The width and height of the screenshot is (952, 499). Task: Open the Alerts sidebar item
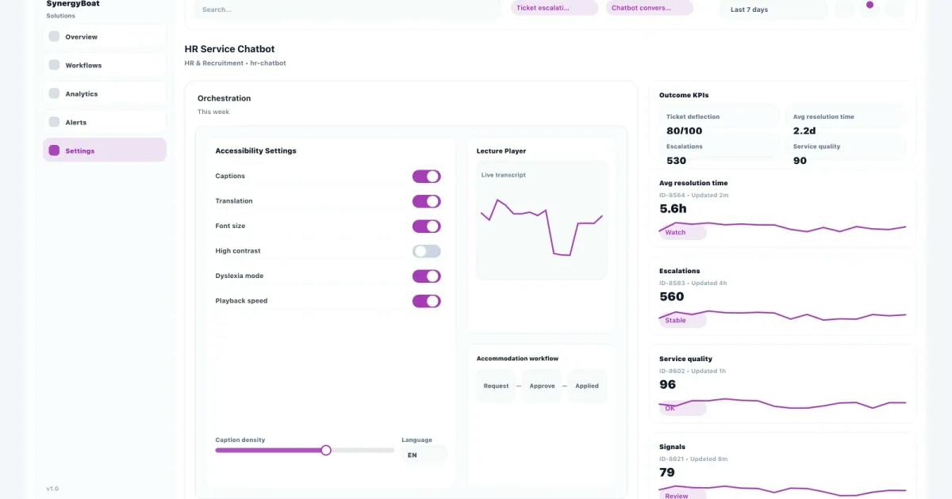click(105, 122)
